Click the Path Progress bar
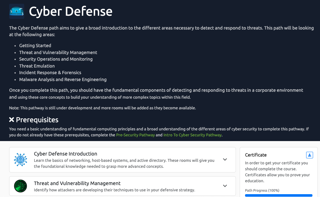The width and height of the screenshot is (320, 197). [x=278, y=195]
